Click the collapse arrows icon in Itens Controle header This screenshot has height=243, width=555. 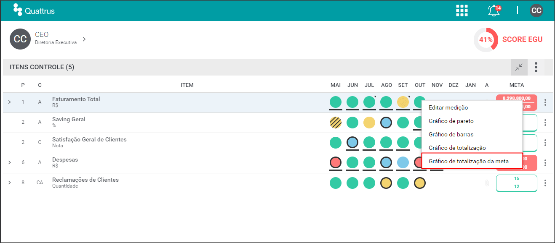point(519,67)
